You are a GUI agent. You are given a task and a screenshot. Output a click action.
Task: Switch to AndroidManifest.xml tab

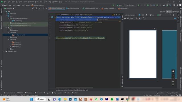click(91, 8)
